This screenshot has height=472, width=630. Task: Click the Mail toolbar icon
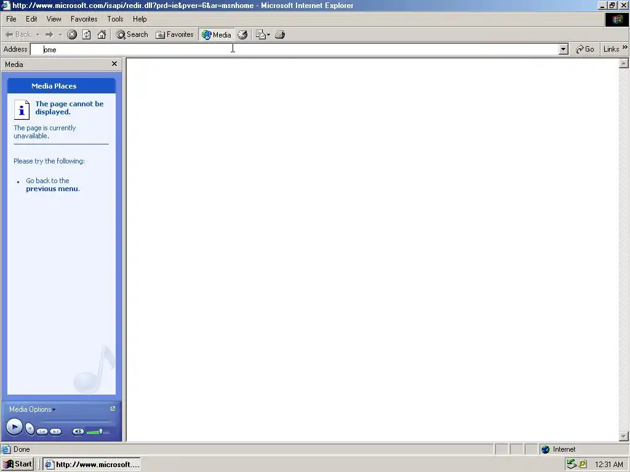(x=261, y=34)
